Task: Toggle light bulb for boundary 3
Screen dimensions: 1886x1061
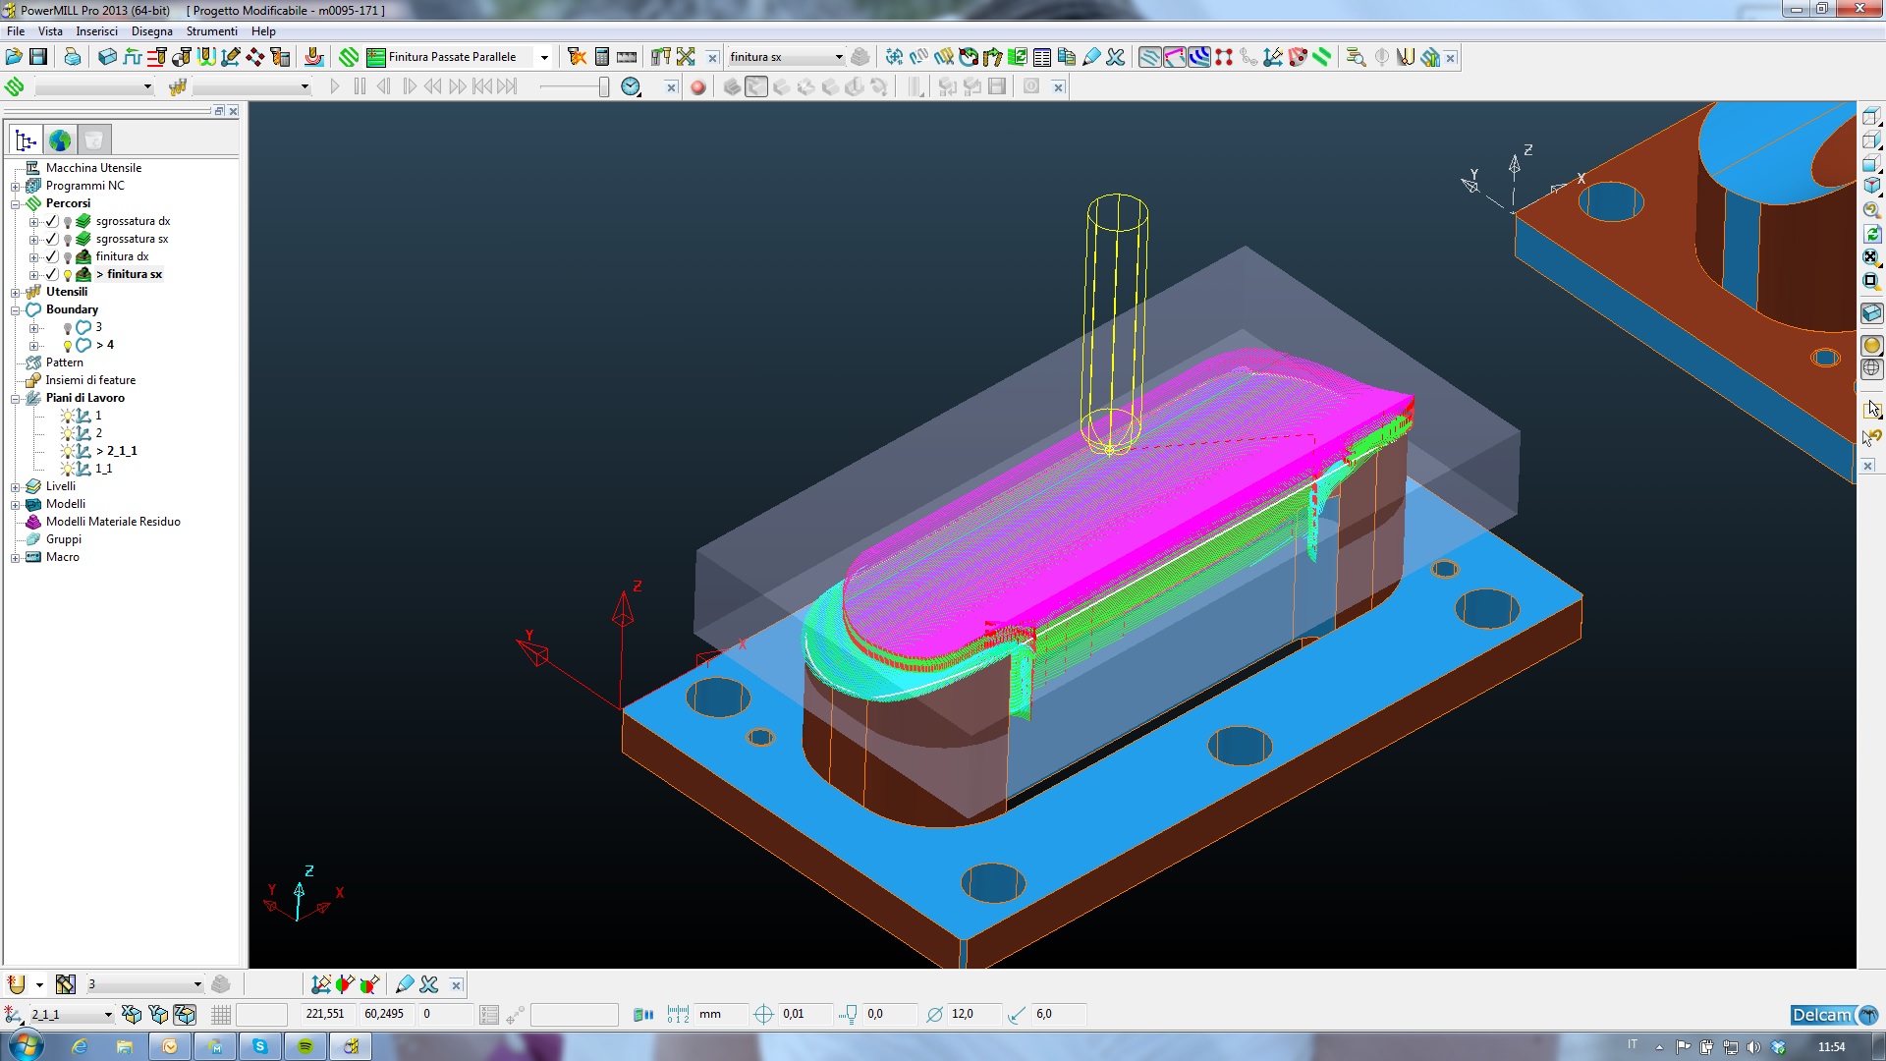Action: (67, 328)
